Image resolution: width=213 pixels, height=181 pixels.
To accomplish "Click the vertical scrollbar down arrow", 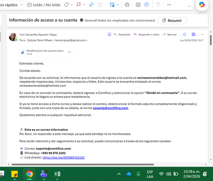I will pyautogui.click(x=211, y=159).
